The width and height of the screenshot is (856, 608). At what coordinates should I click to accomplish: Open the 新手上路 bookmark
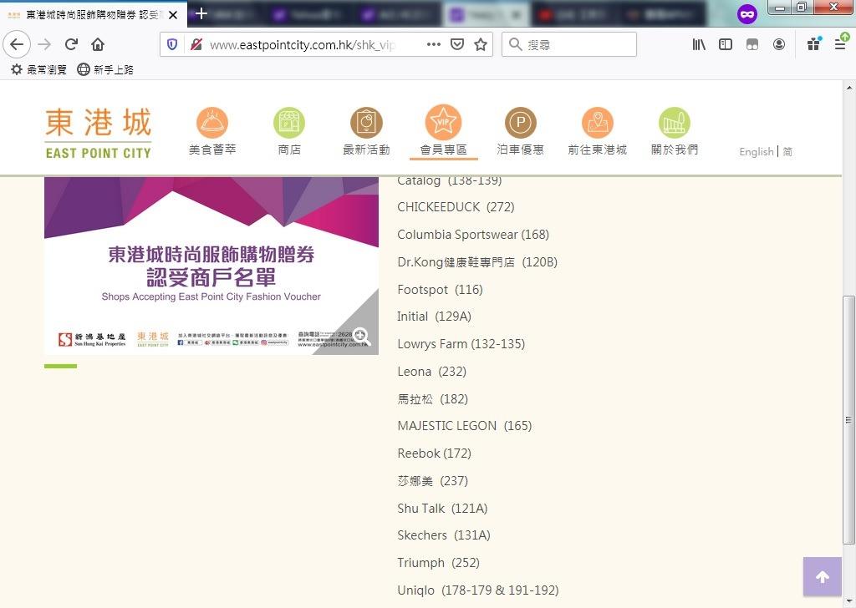[x=105, y=70]
